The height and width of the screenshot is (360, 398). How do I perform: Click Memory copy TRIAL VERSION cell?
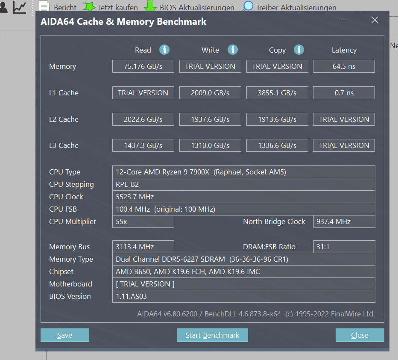point(277,66)
